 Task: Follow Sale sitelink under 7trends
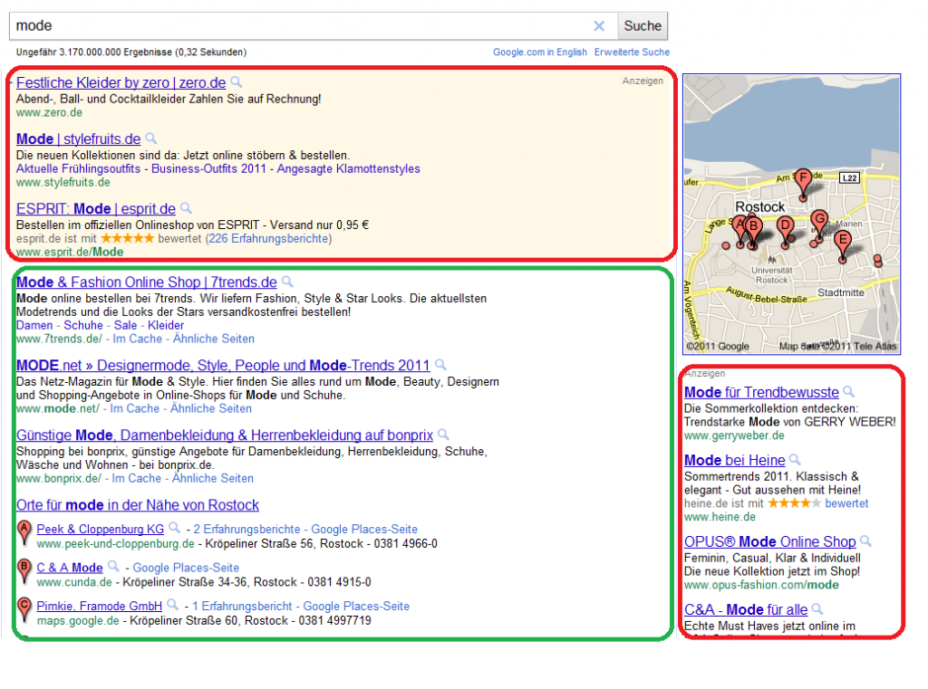[x=125, y=325]
